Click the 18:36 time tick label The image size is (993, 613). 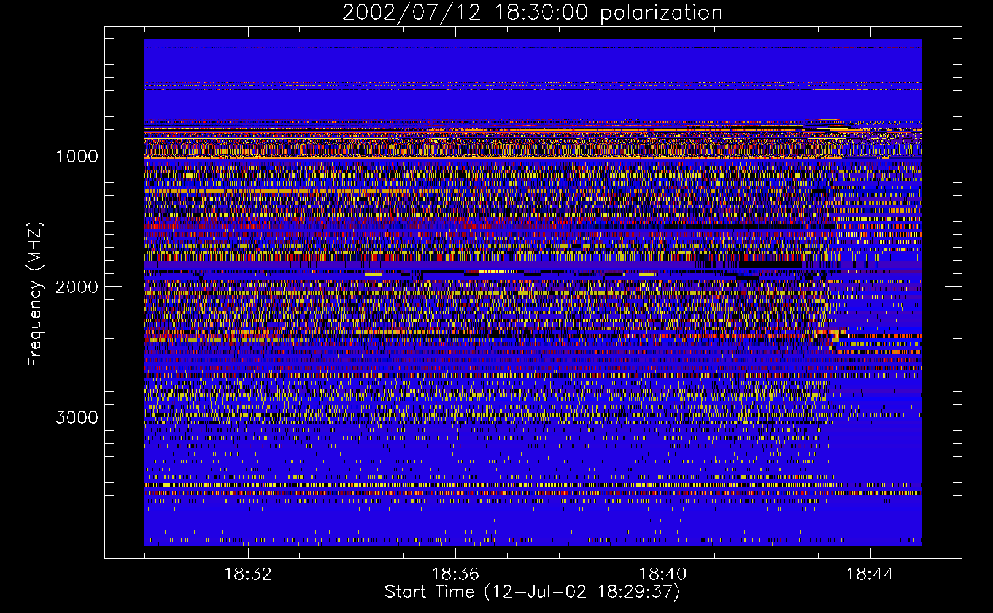(x=455, y=574)
